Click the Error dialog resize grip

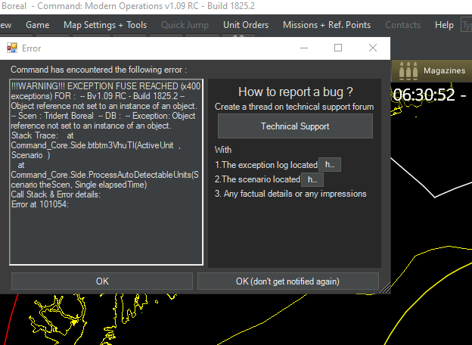click(385, 287)
